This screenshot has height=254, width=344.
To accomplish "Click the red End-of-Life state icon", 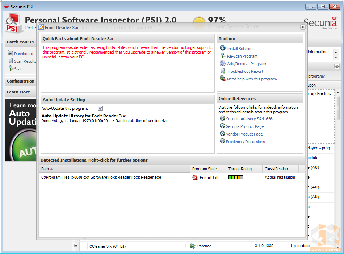I will (195, 178).
